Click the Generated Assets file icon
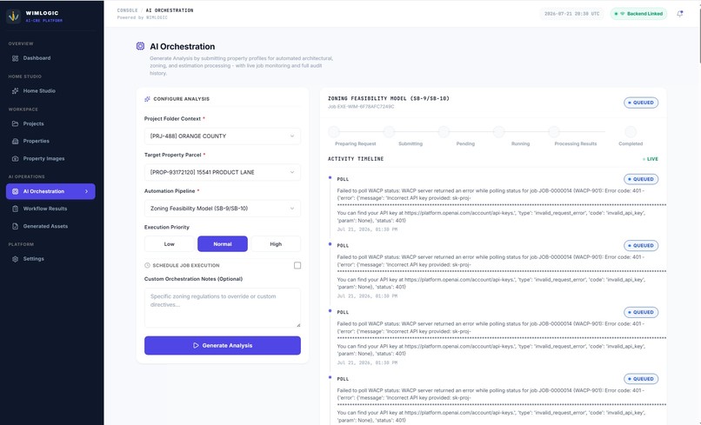 pos(15,227)
